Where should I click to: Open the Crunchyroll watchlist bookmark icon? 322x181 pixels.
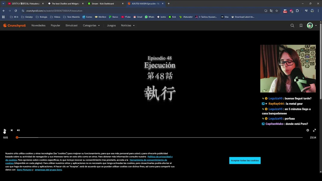click(301, 25)
